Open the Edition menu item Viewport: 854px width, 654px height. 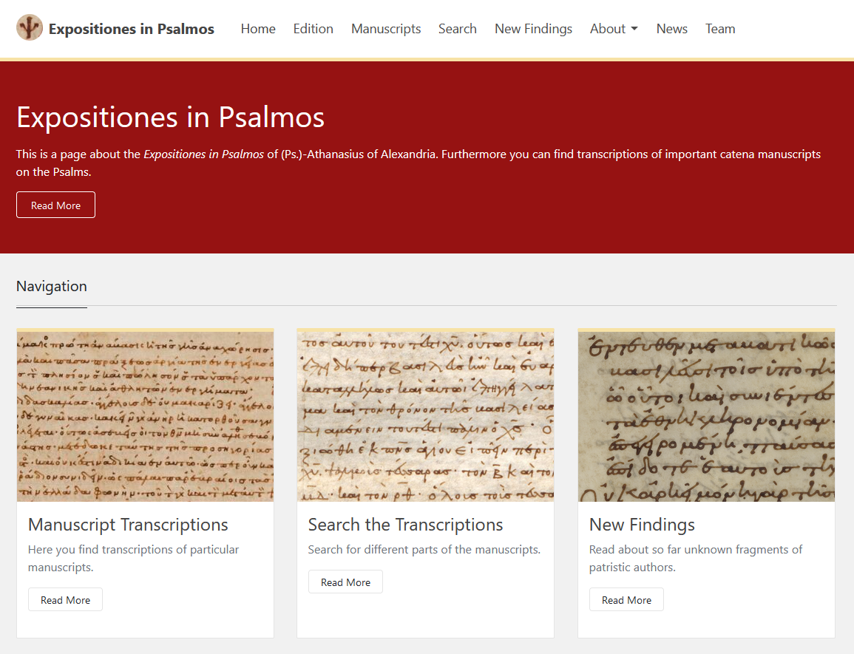[314, 29]
